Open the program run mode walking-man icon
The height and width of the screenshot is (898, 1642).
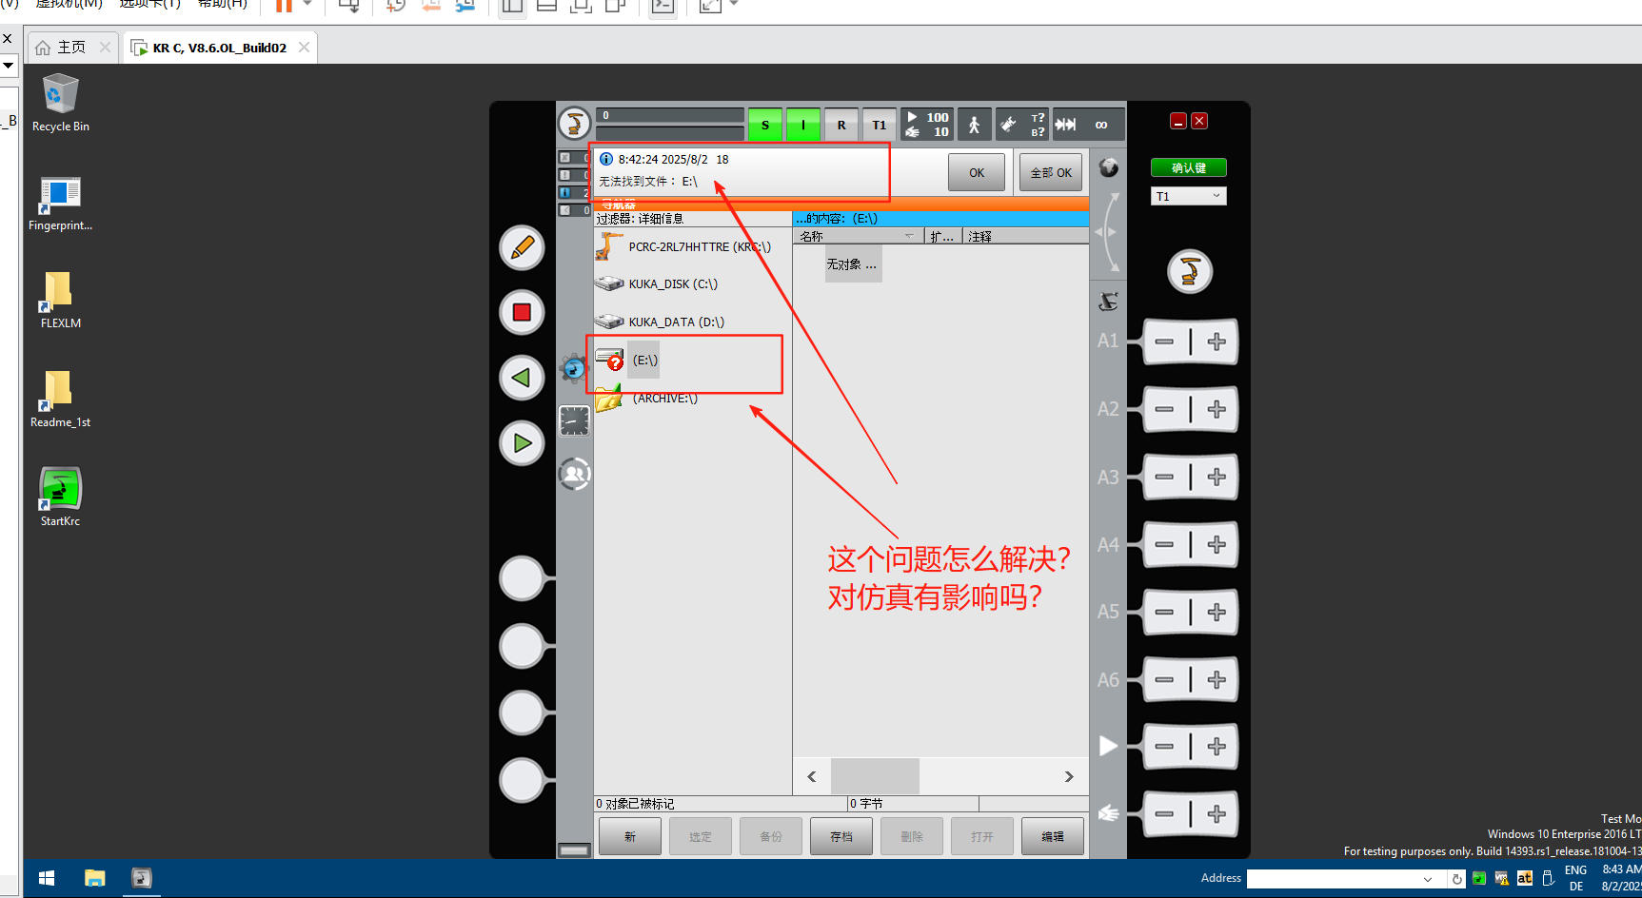point(974,125)
